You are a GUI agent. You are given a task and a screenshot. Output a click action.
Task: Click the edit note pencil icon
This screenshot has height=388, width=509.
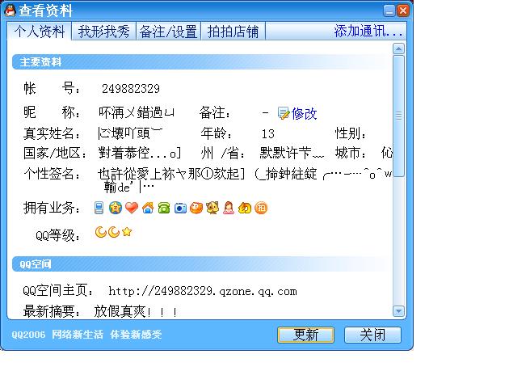tap(284, 113)
